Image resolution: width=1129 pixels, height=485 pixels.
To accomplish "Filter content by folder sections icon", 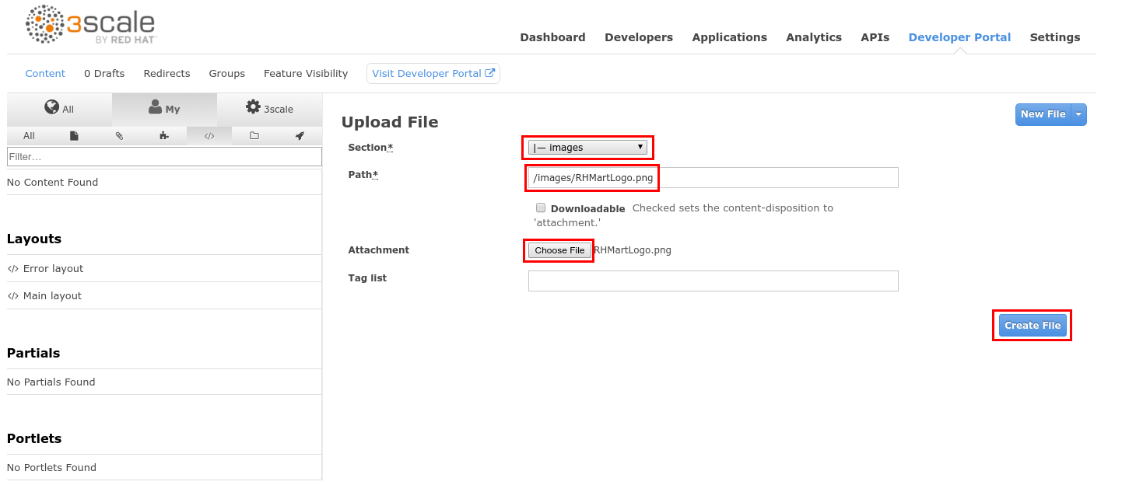I will (254, 136).
